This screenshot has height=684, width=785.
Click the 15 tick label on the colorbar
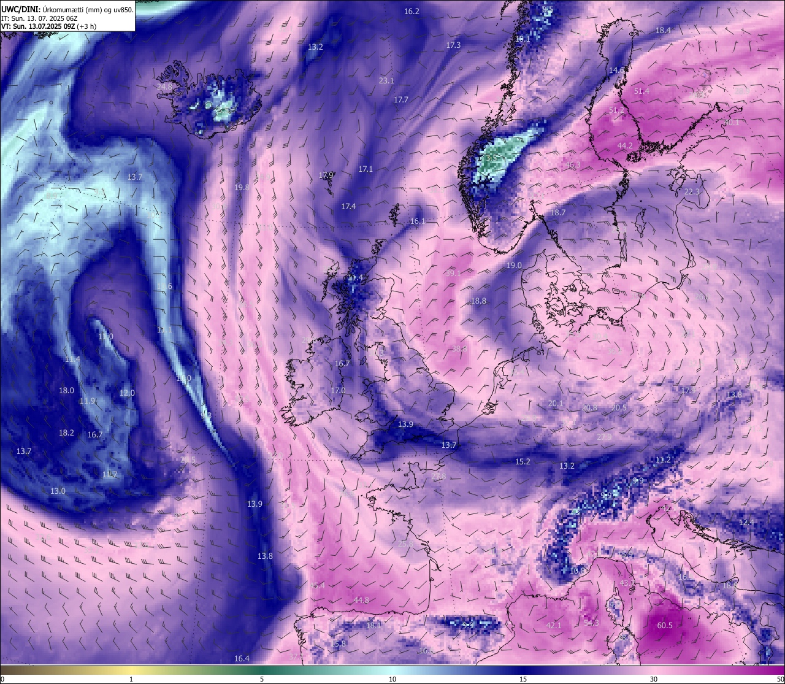point(523,679)
